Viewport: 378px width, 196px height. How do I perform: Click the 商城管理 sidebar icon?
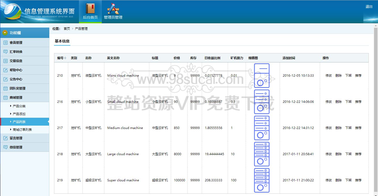click(x=6, y=97)
